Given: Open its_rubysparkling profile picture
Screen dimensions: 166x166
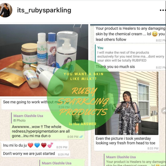Looking at the screenshot, I should [6, 10].
